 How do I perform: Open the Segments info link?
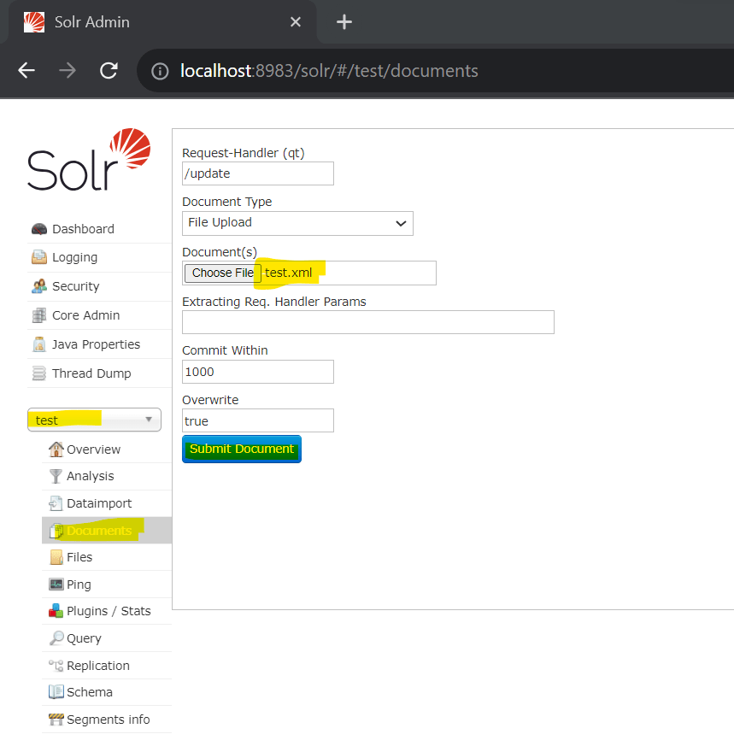coord(109,720)
